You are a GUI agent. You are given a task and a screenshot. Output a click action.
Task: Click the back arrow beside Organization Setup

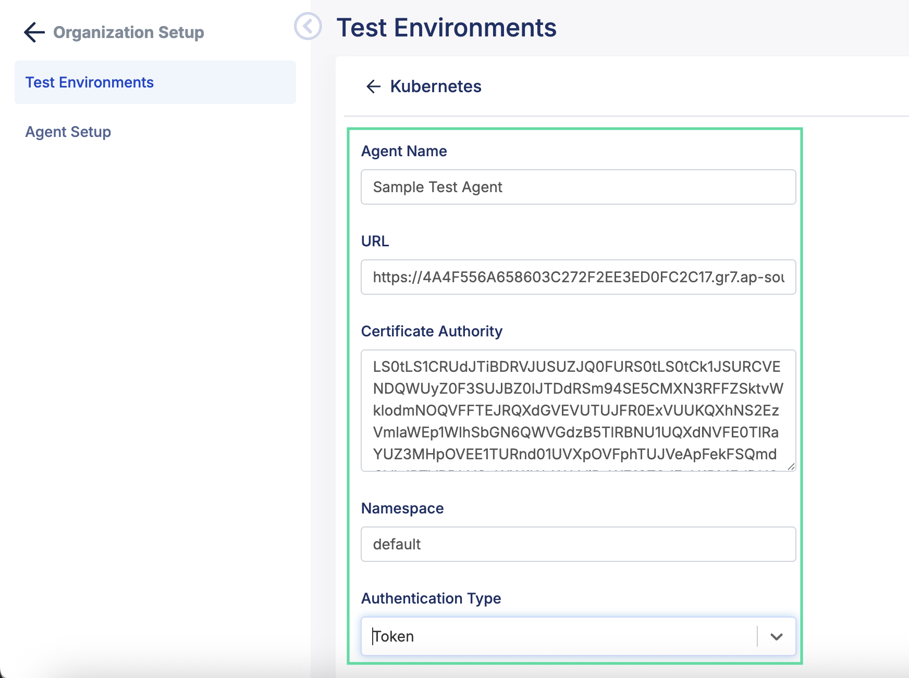click(34, 32)
